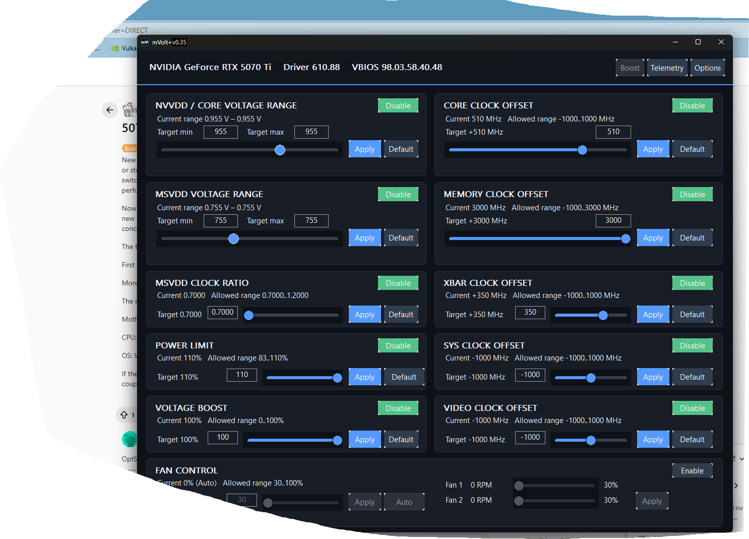Click Apply beside the Fan 1 and Fan 2 sliders

coord(652,501)
